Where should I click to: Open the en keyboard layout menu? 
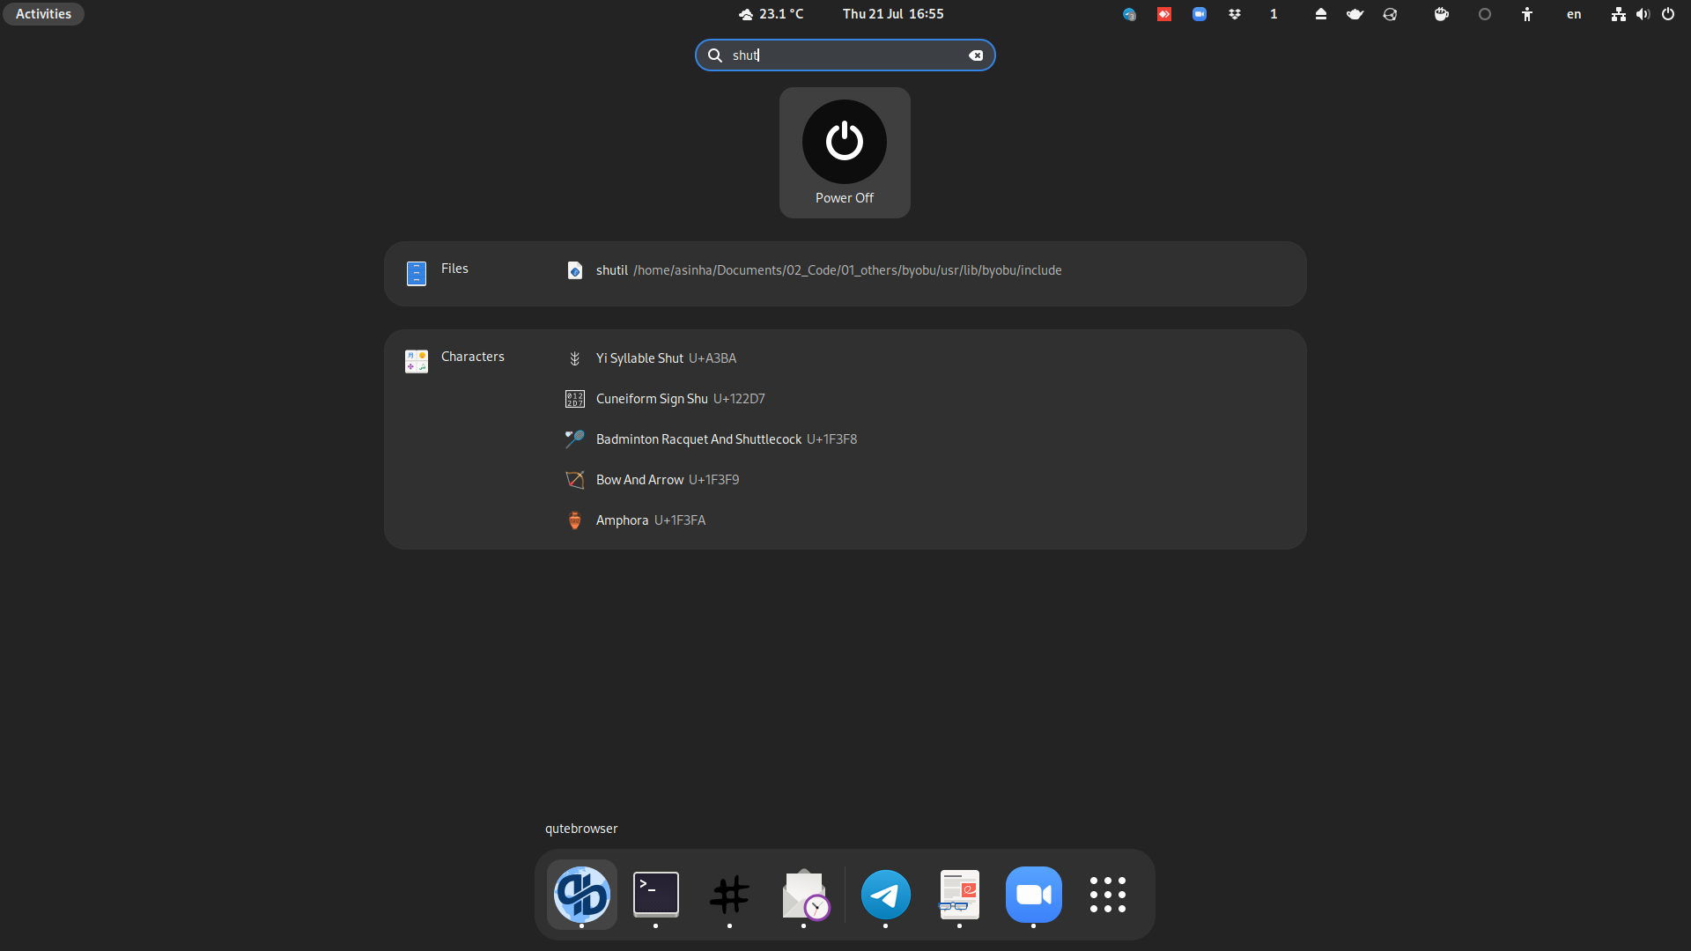coord(1573,14)
